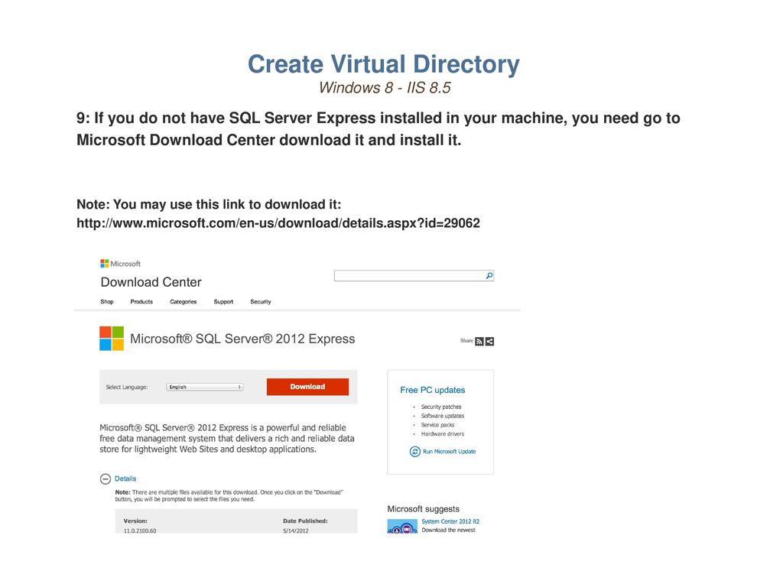Open the System Center 2012 R2 link
Viewport: 783px width, 587px height.
[450, 521]
